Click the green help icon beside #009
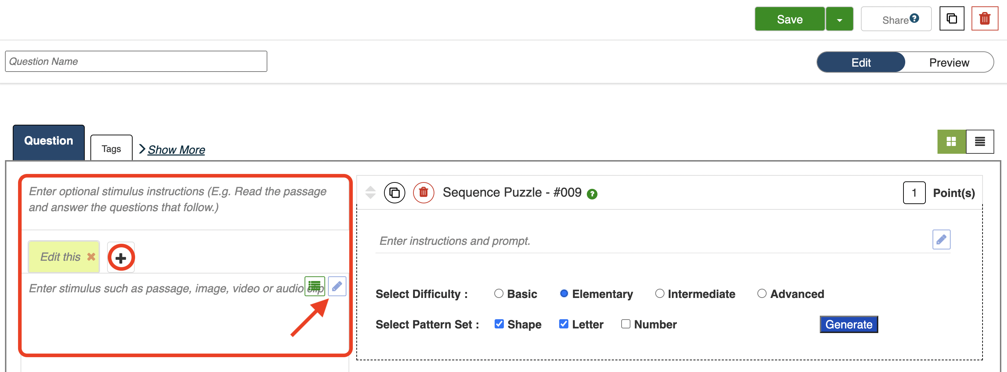1007x372 pixels. 592,194
